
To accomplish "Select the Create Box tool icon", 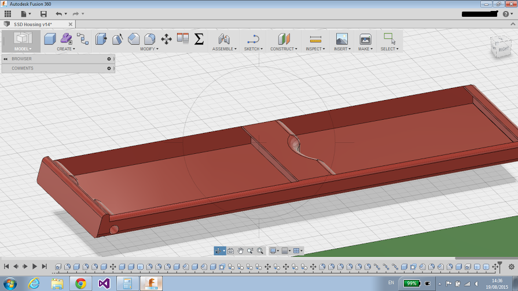I will point(50,39).
